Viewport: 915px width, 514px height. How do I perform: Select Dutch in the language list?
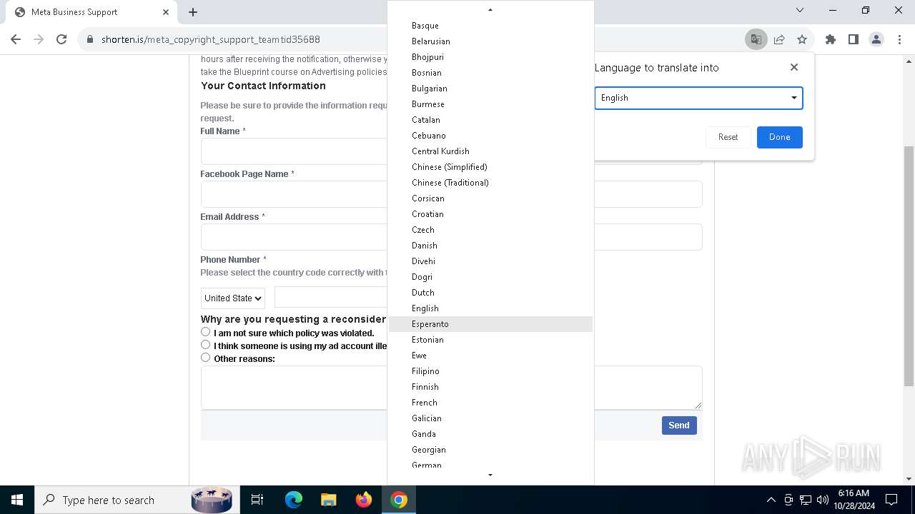click(x=490, y=293)
